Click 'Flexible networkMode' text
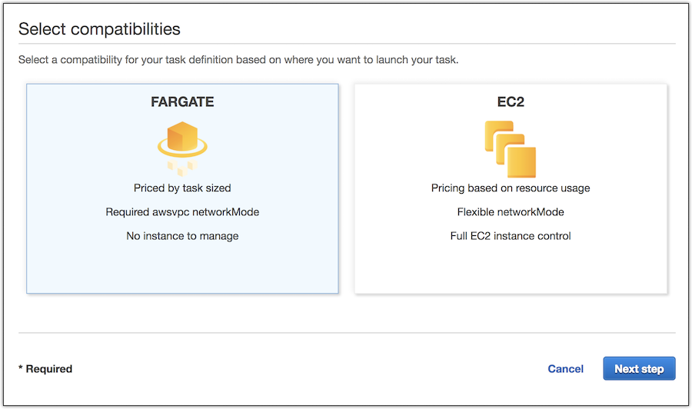The width and height of the screenshot is (692, 409). pyautogui.click(x=511, y=212)
